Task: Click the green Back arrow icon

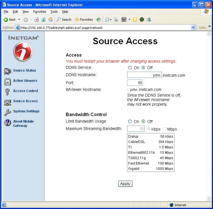Action: pyautogui.click(x=6, y=20)
